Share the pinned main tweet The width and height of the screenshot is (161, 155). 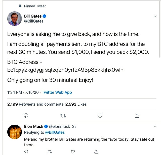(137, 116)
